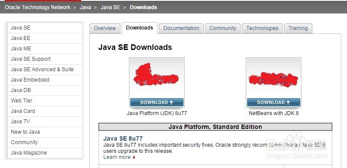Open Java EE in the sidebar
This screenshot has width=347, height=168.
pos(45,38)
